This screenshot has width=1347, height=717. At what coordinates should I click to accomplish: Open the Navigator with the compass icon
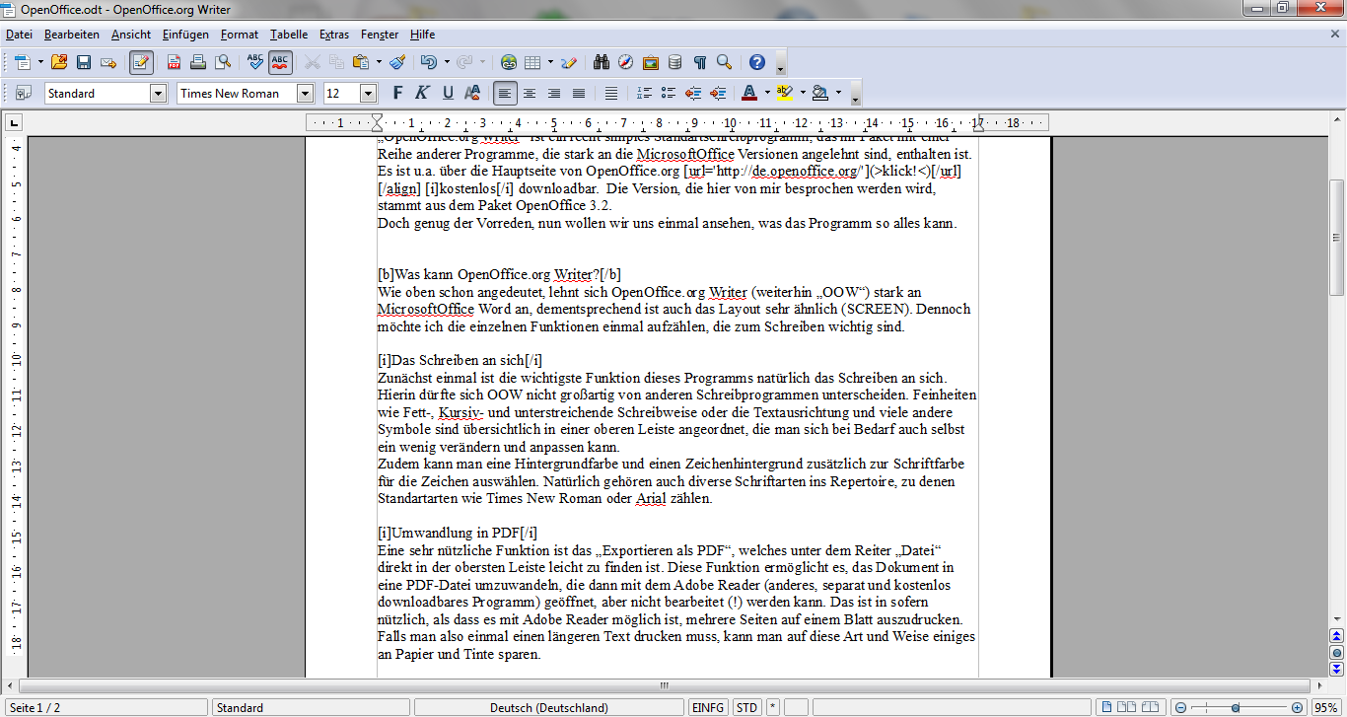pos(626,62)
